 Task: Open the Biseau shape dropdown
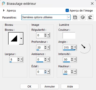(21, 38)
